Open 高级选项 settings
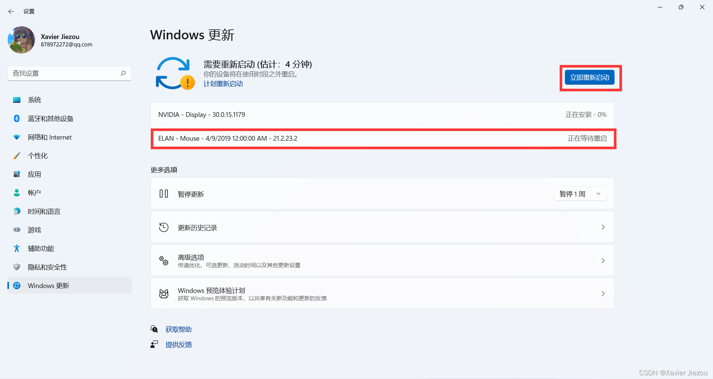Image resolution: width=713 pixels, height=379 pixels. [x=382, y=260]
